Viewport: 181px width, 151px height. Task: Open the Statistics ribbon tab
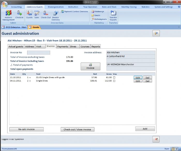145,7
